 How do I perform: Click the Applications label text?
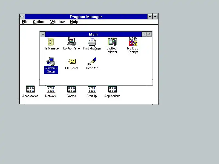point(112,96)
